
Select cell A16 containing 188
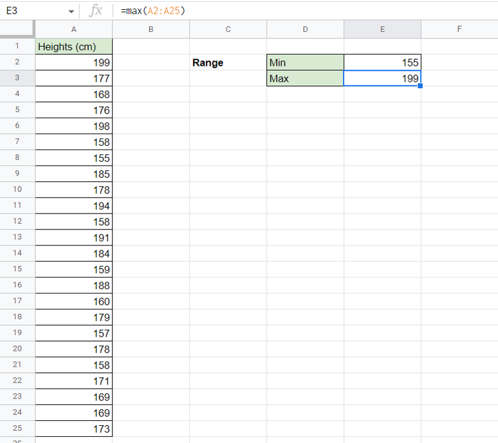pyautogui.click(x=74, y=285)
